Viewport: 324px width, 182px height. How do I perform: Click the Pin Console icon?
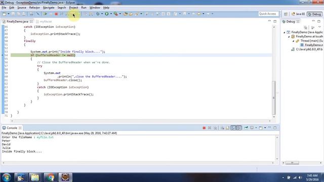pos(246,128)
